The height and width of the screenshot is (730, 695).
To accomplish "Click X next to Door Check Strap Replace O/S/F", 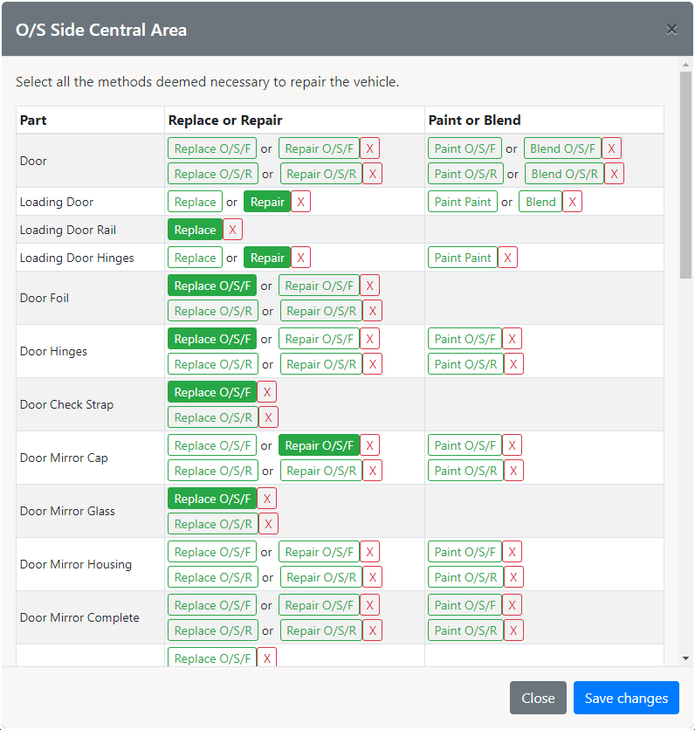I will [266, 392].
